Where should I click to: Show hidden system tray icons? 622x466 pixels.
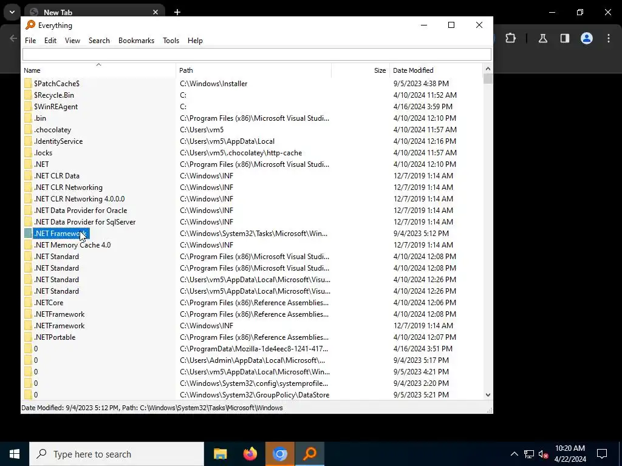click(x=514, y=454)
